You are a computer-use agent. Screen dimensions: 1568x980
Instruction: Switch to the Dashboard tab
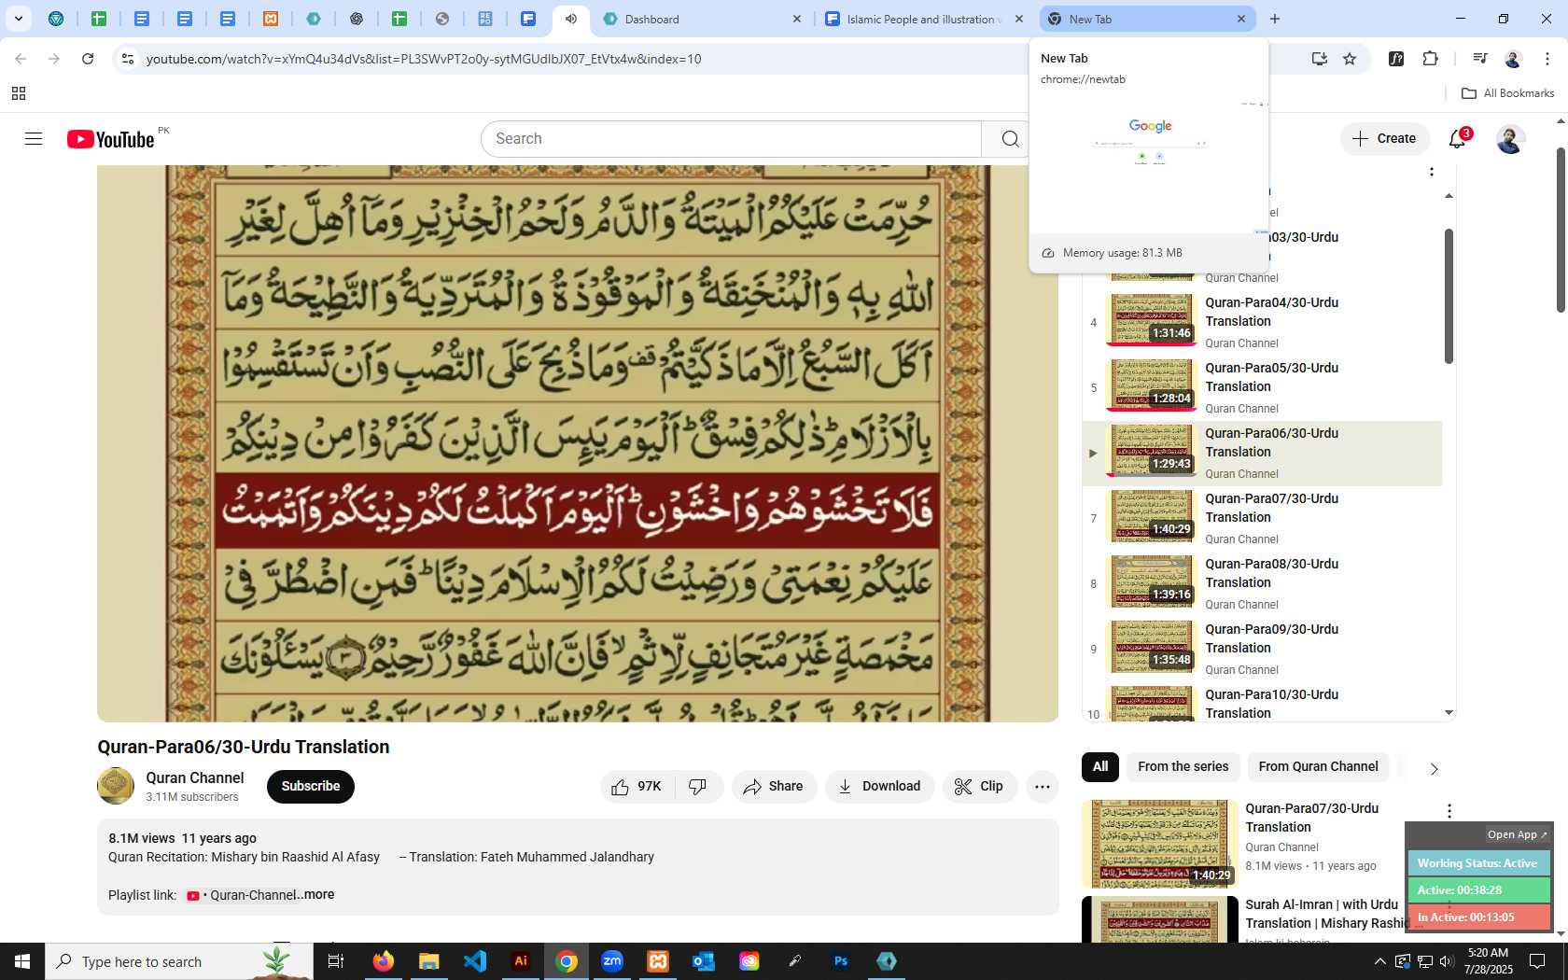[x=702, y=19]
